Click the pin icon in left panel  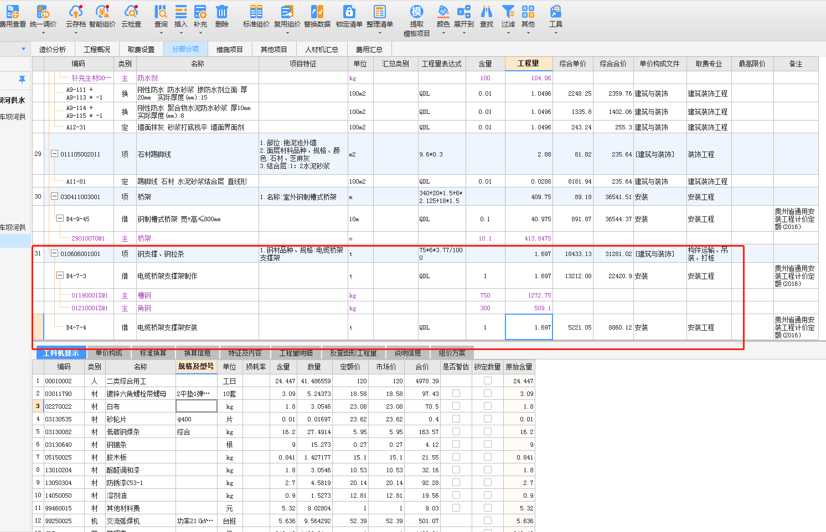pos(22,80)
